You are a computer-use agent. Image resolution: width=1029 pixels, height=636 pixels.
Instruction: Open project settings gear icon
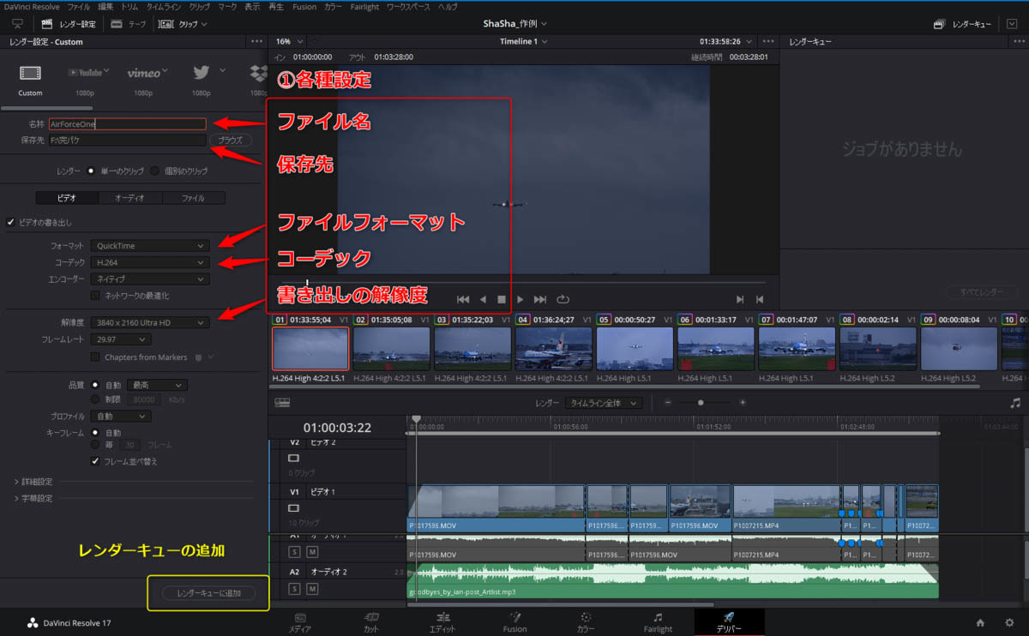1009,623
